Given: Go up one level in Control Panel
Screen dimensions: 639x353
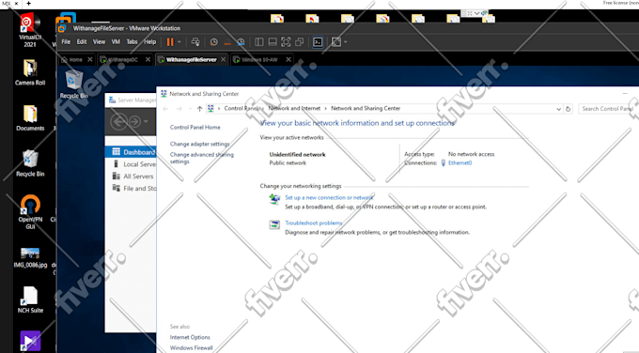Looking at the screenshot, I should point(199,109).
